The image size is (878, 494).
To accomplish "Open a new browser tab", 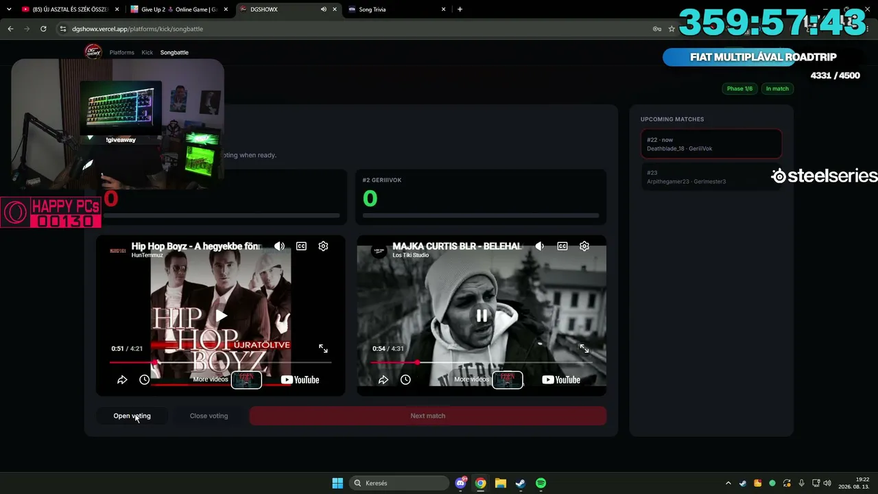I will [x=460, y=10].
